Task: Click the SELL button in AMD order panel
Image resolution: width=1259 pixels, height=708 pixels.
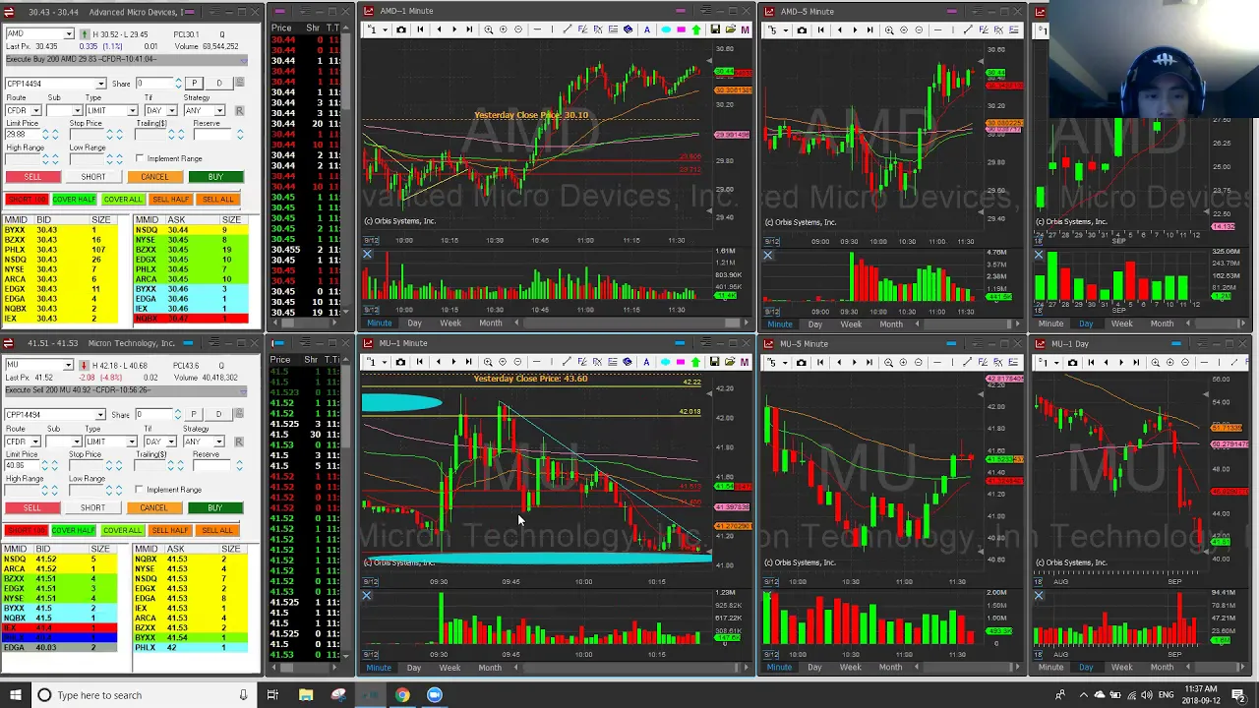Action: 33,177
